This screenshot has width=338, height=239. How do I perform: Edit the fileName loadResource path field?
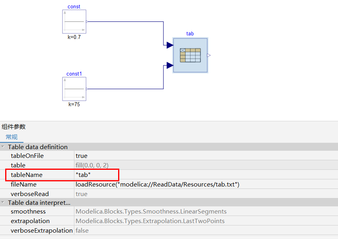pos(157,185)
